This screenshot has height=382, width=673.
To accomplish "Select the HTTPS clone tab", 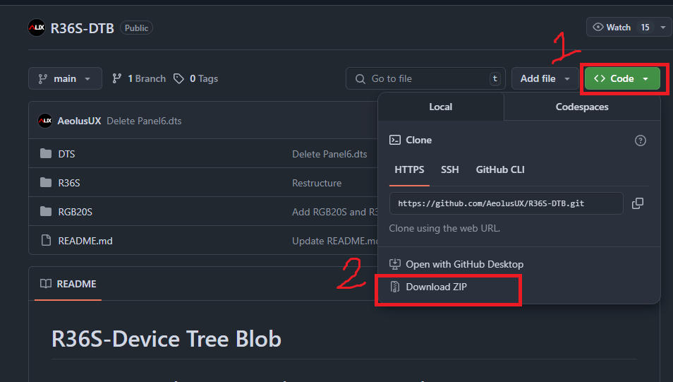I will (409, 169).
